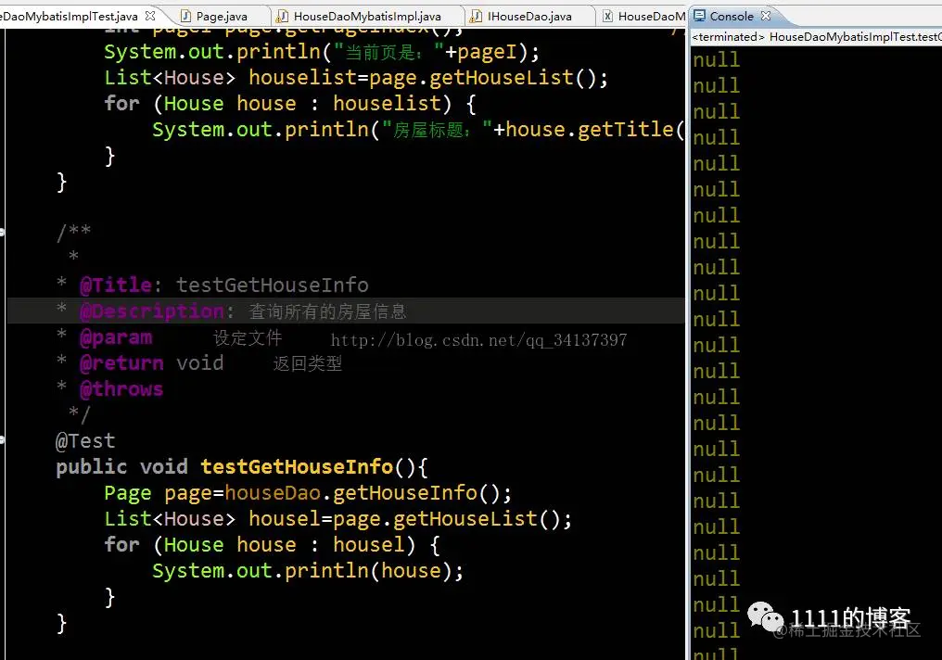Click the Javadoc closing */ marker

[80, 414]
